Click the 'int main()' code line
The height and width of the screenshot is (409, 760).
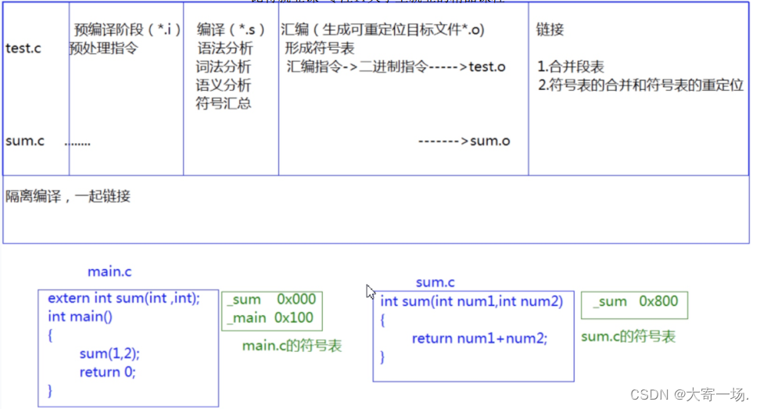point(80,317)
